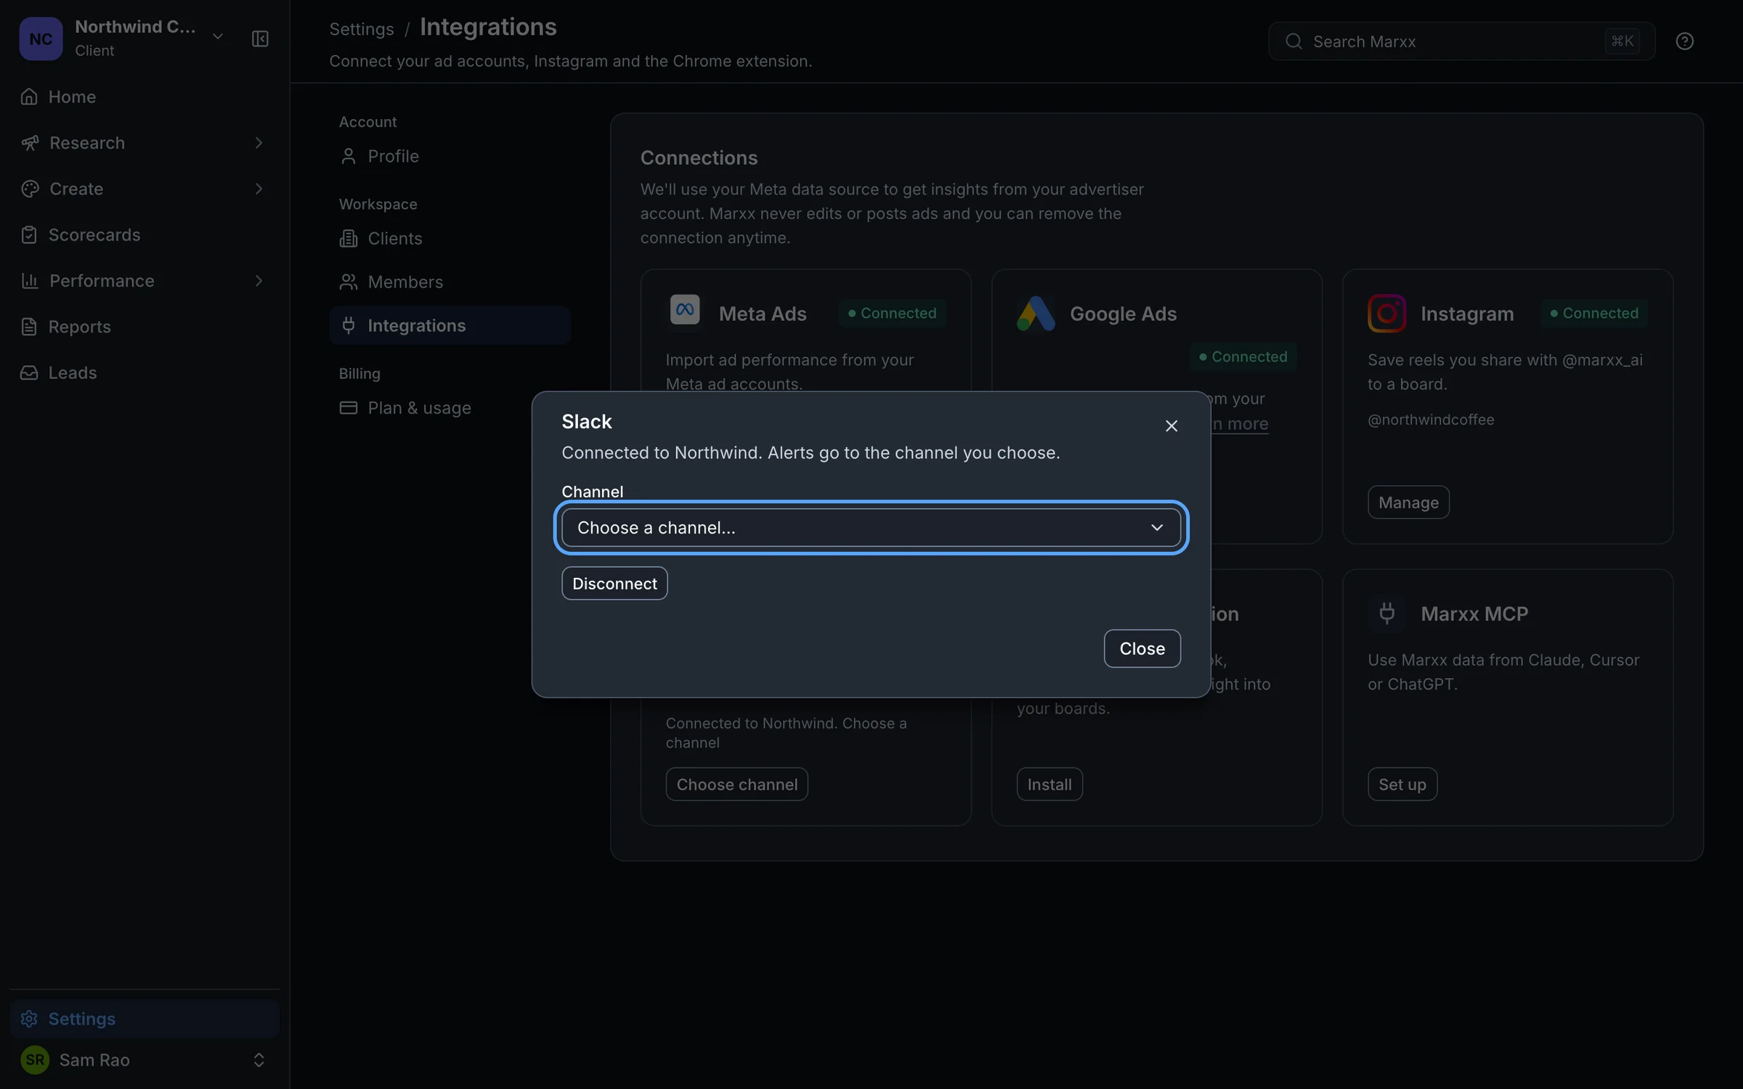This screenshot has width=1743, height=1089.
Task: Open the Choose a channel dropdown
Action: point(871,528)
